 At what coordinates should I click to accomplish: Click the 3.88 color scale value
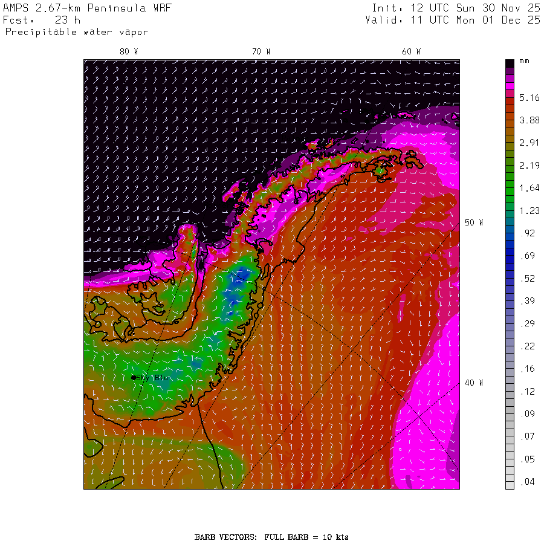pos(529,120)
